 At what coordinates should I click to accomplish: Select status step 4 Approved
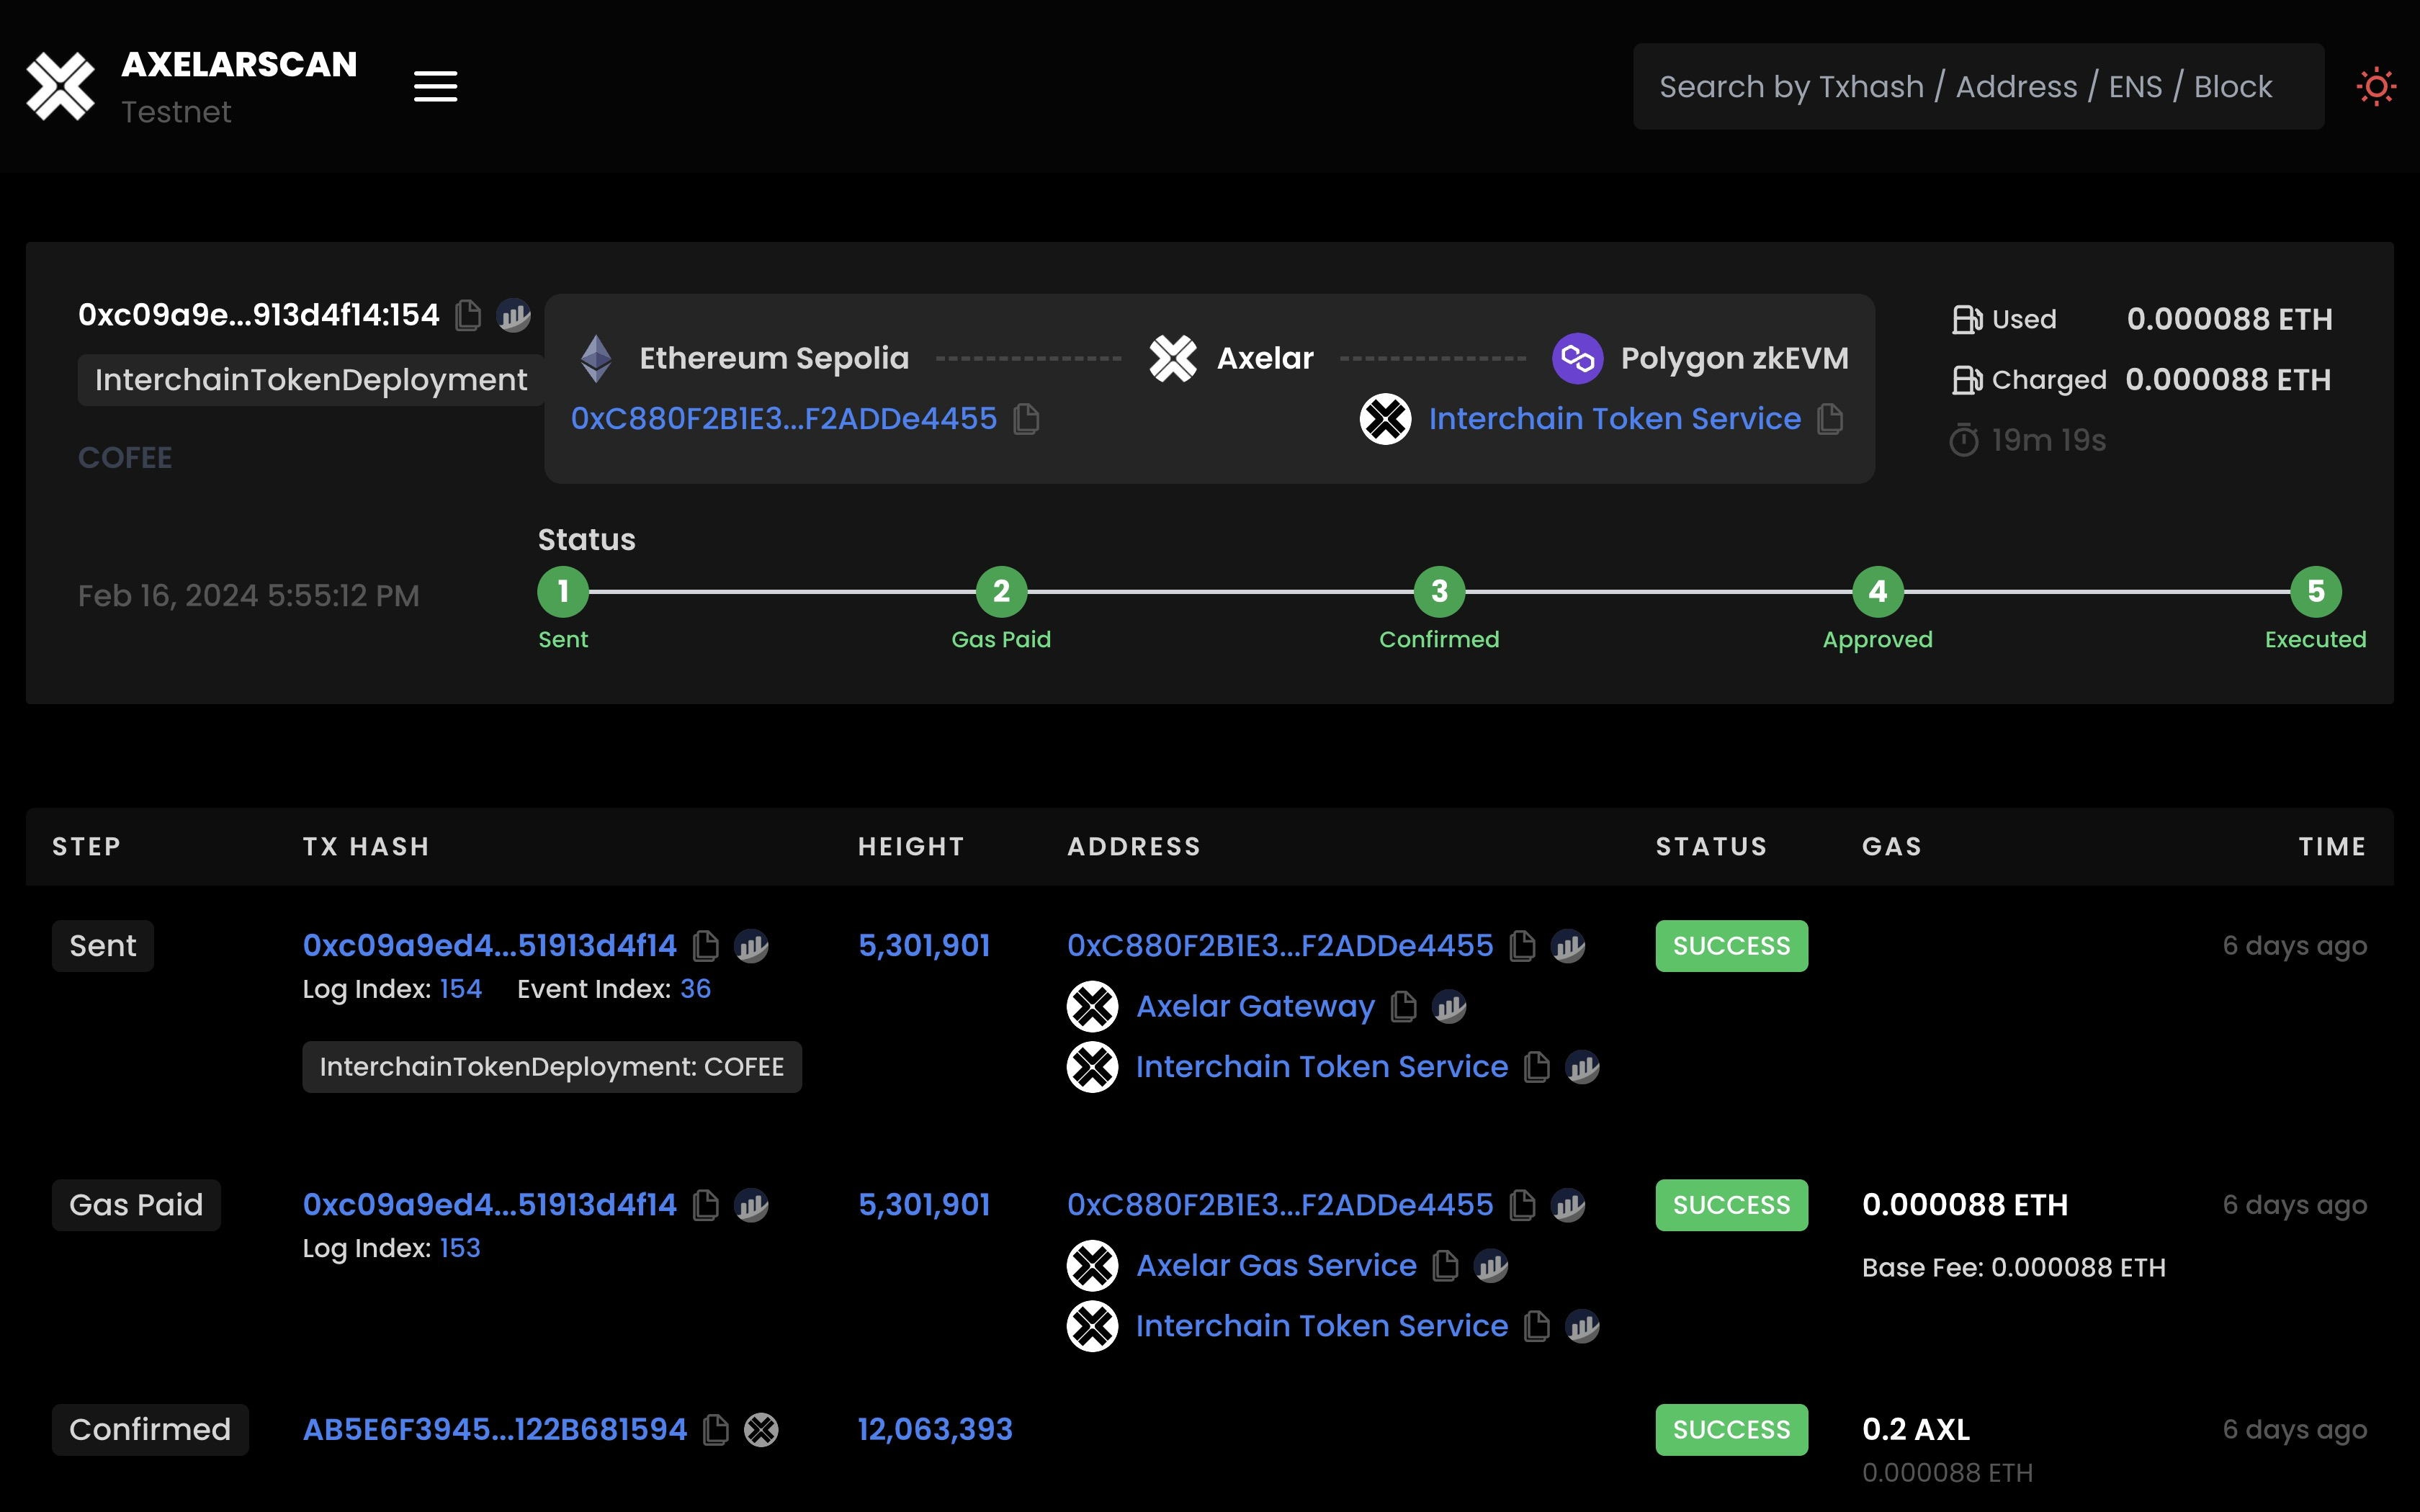[1877, 592]
